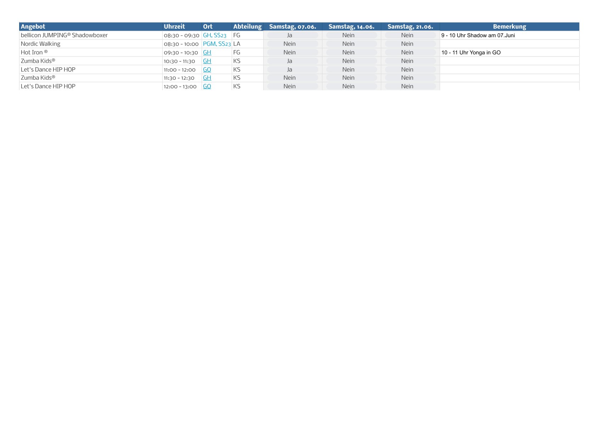Click Nein for Zumba Kids 11:30 on 07.06.

point(293,78)
